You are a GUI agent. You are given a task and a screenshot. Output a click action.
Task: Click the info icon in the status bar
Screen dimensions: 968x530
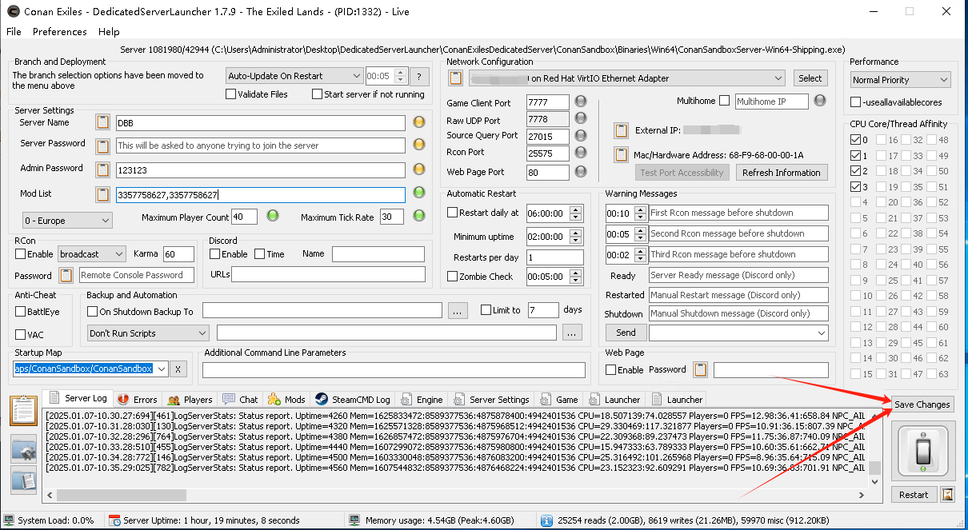click(x=547, y=520)
